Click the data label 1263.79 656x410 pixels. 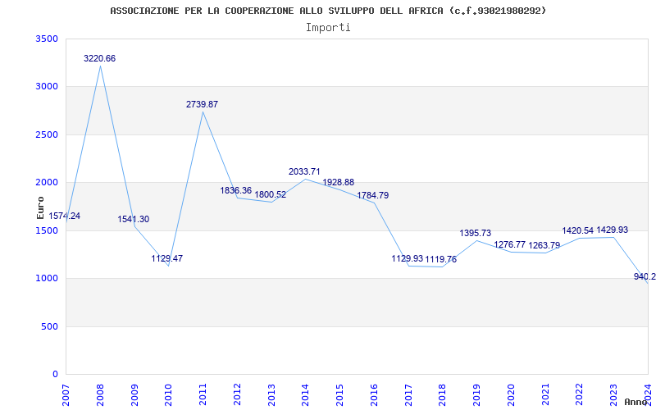pos(544,245)
